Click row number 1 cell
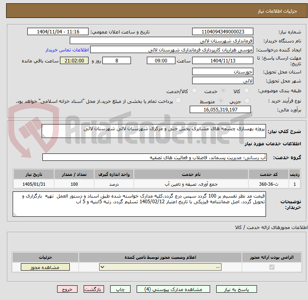The height and width of the screenshot is (300, 308). (x=295, y=184)
